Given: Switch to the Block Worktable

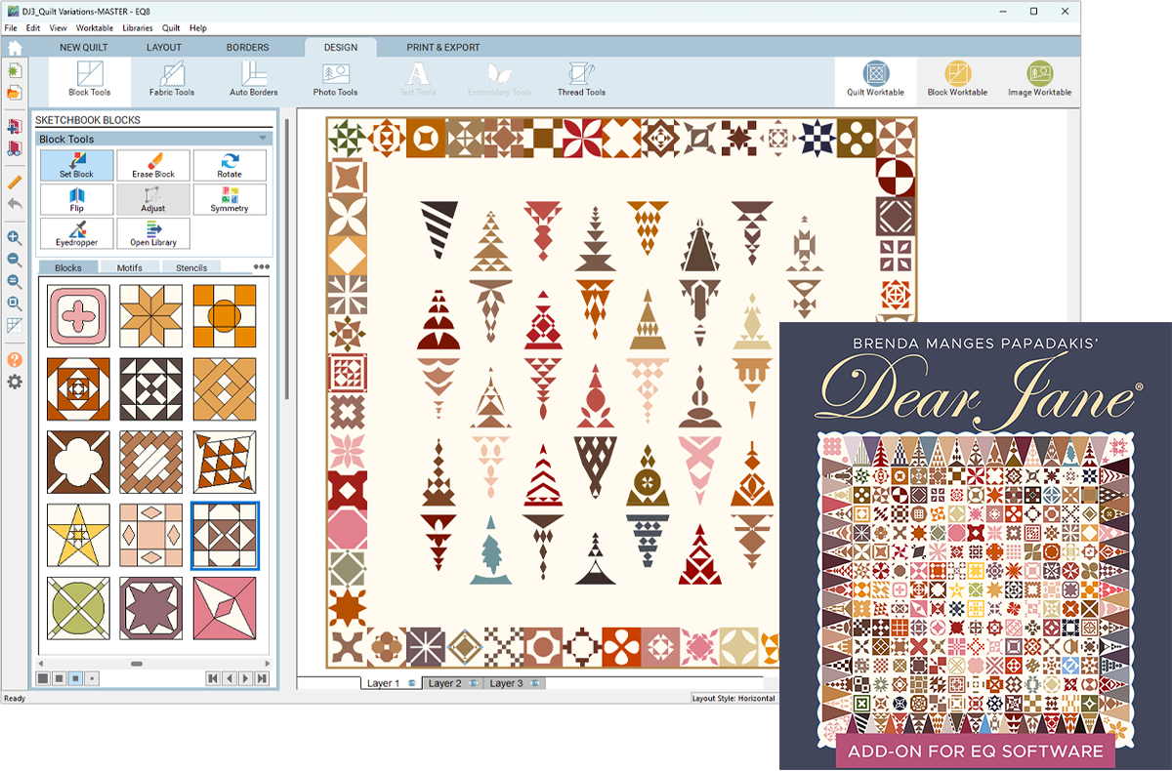Looking at the screenshot, I should coord(957,80).
